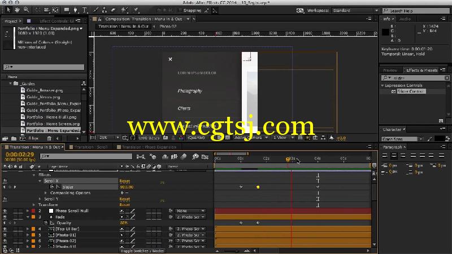Select the Clone Stamp tool

(x=105, y=10)
